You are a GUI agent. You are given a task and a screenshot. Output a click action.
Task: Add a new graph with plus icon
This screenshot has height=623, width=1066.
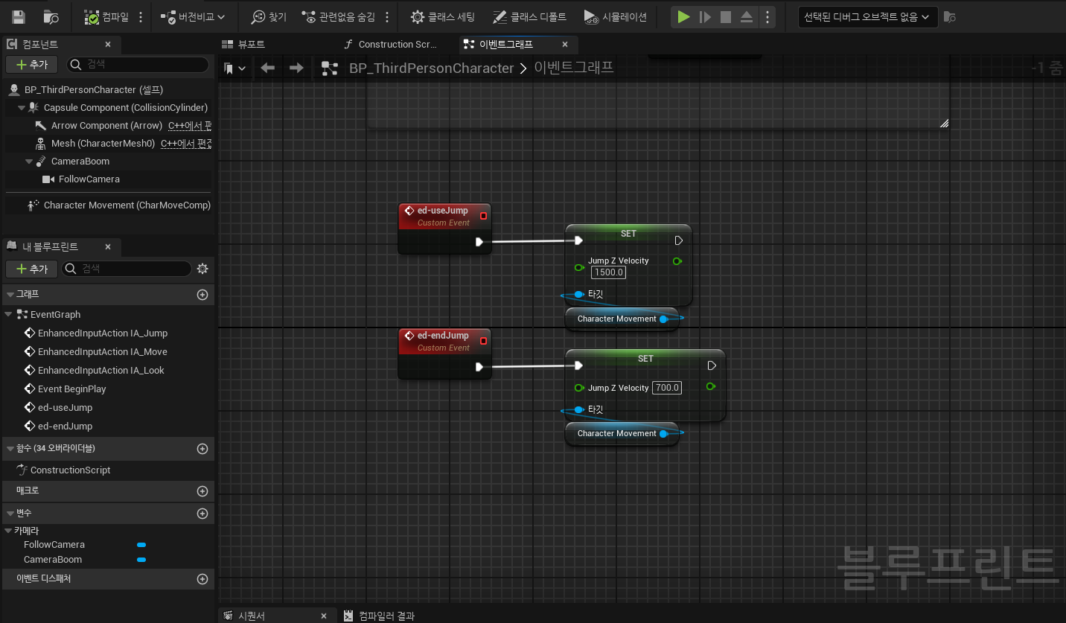[202, 295]
